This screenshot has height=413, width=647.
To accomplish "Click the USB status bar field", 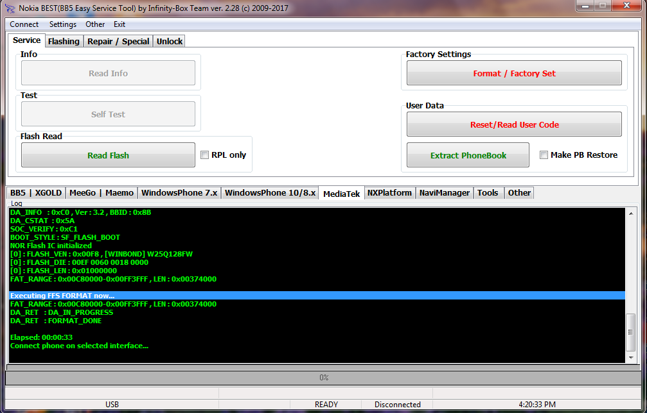I will 112,405.
